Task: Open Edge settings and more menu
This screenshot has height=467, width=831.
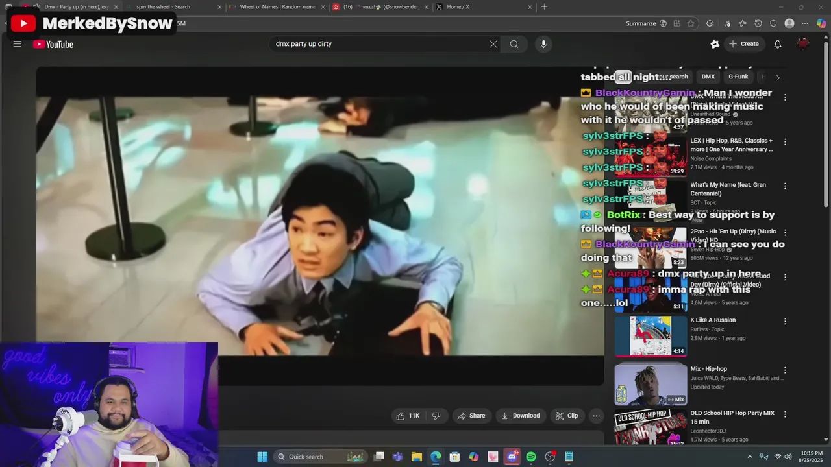Action: [805, 23]
